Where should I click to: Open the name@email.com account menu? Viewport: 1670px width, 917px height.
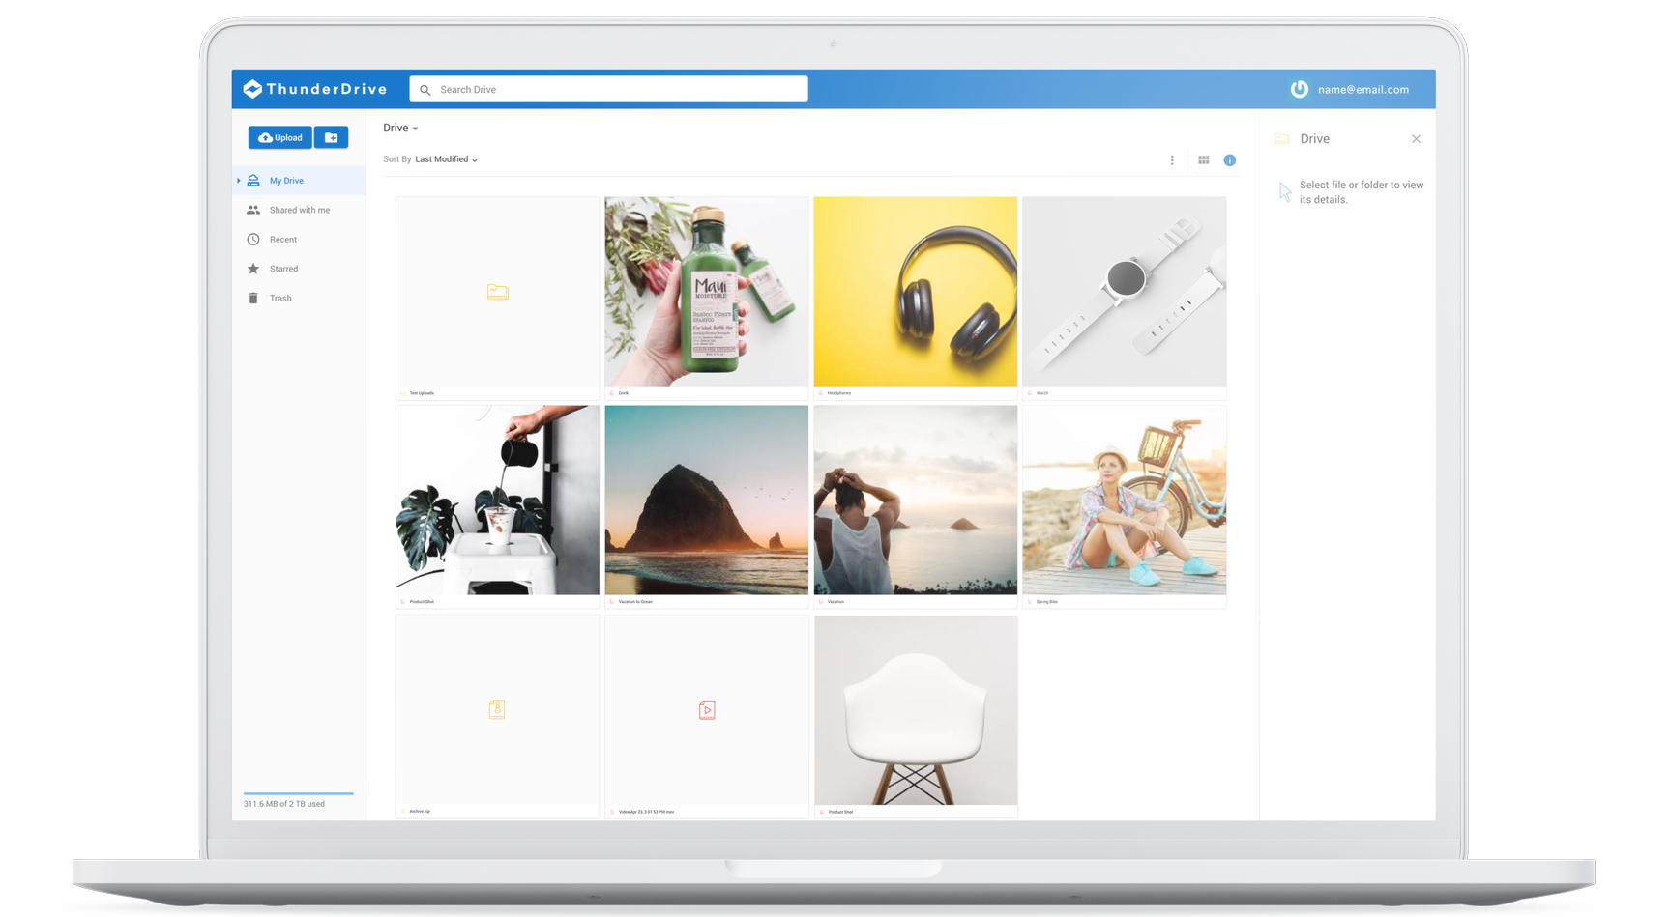[1362, 90]
